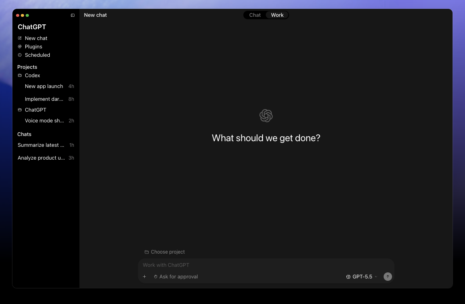Screen dimensions: 465x304
Task: Click the 8h timestamp for Implement dar...
Action: tap(71, 99)
